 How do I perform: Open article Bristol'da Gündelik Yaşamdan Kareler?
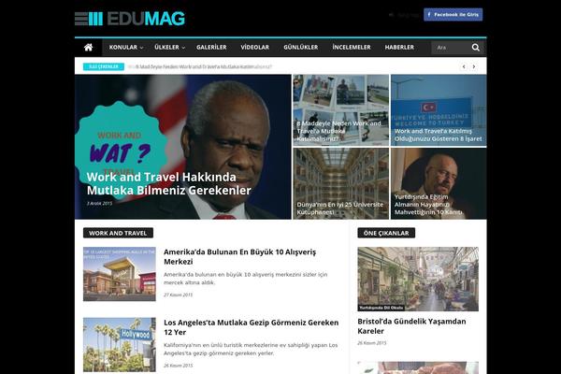411,326
